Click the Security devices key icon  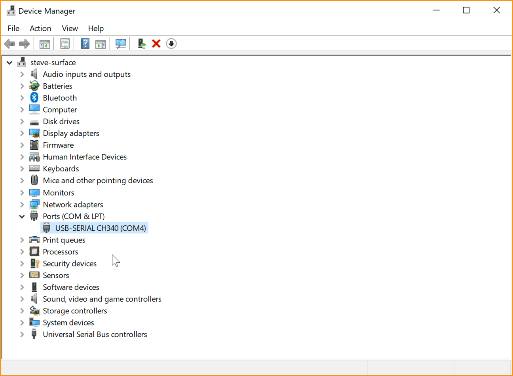35,263
